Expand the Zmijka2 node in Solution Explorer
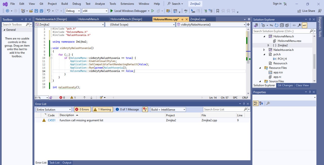This screenshot has height=165, width=324. [x=269, y=45]
